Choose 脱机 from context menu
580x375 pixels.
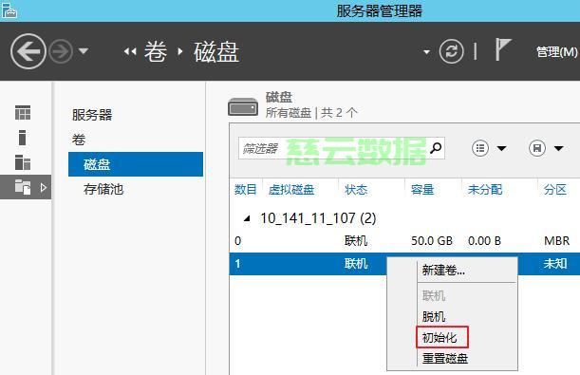[434, 316]
